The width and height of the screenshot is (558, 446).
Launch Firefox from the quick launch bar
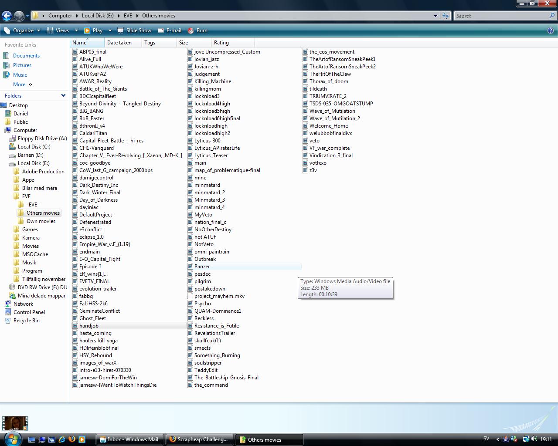pos(72,440)
